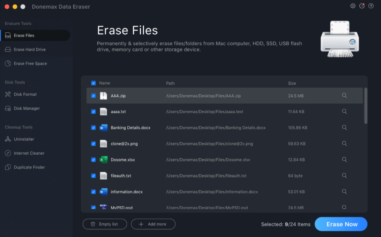Click the magnifier icon for AAA.zip
The height and width of the screenshot is (237, 381).
pos(344,95)
